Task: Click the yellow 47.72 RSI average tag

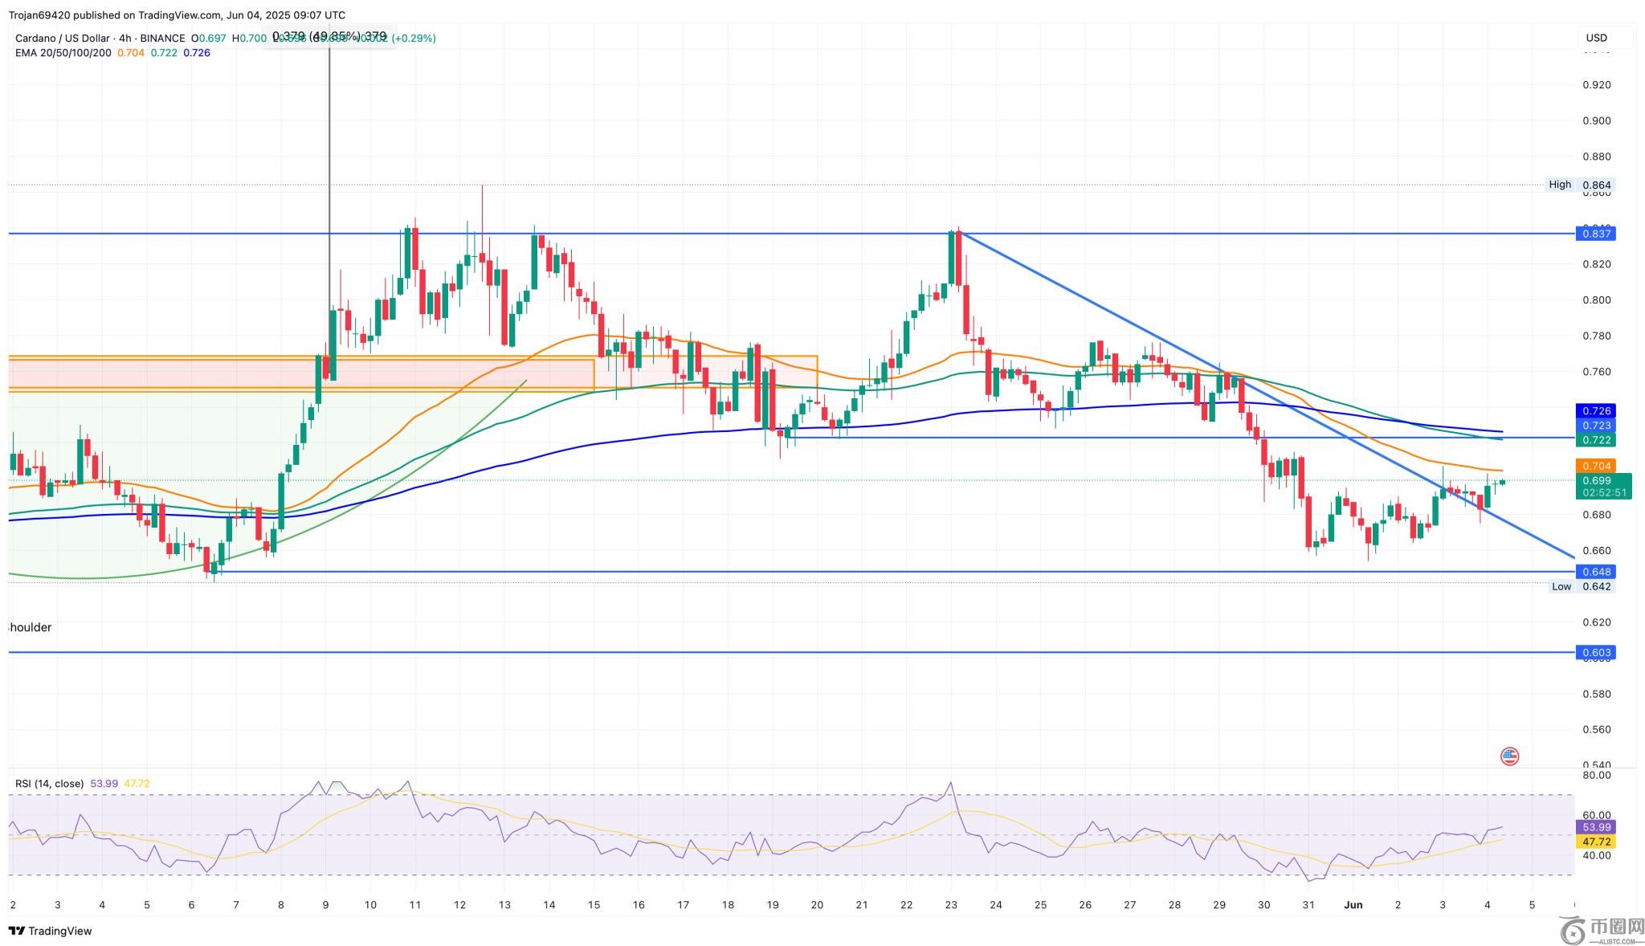Action: tap(1595, 842)
